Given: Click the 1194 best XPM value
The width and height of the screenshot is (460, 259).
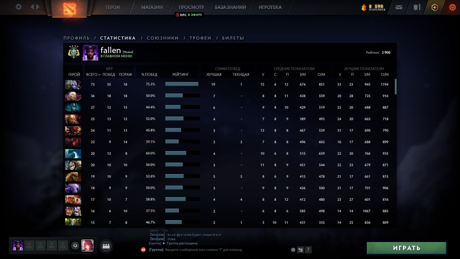Looking at the screenshot, I should click(385, 85).
